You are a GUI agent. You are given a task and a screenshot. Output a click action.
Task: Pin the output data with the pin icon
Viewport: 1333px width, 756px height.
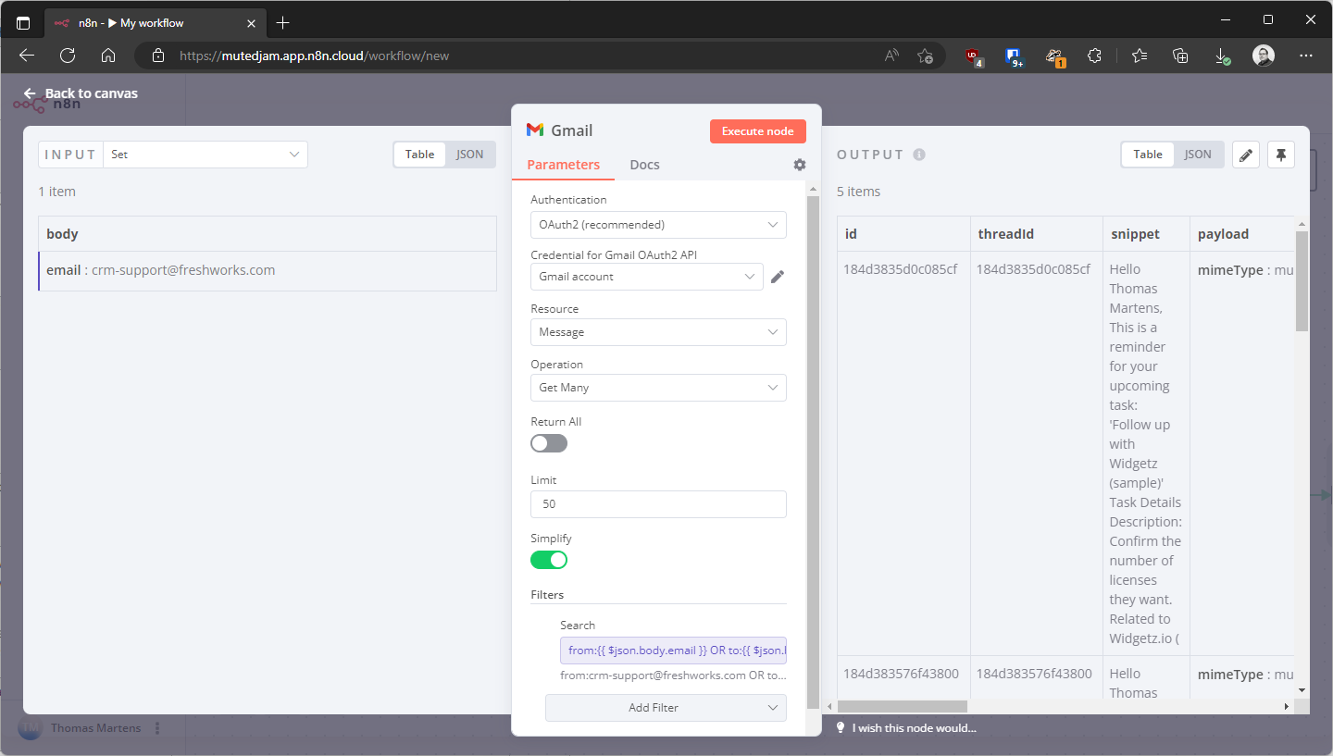(x=1281, y=155)
